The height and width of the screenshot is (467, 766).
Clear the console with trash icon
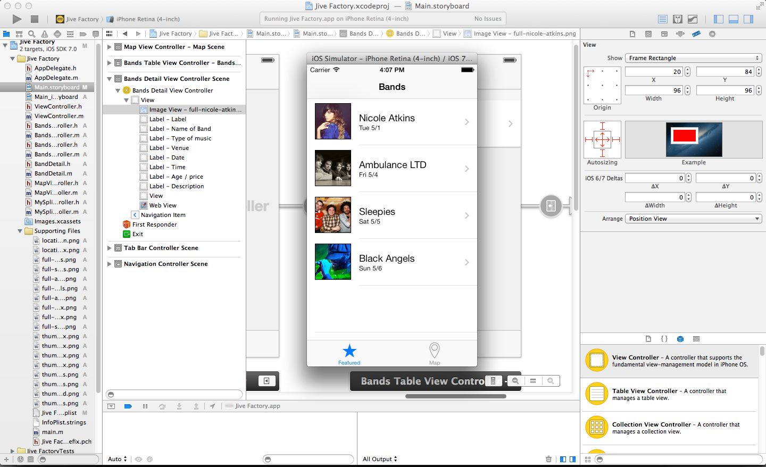tap(548, 459)
